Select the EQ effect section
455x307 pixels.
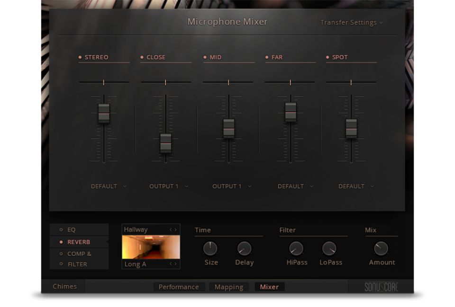point(71,230)
